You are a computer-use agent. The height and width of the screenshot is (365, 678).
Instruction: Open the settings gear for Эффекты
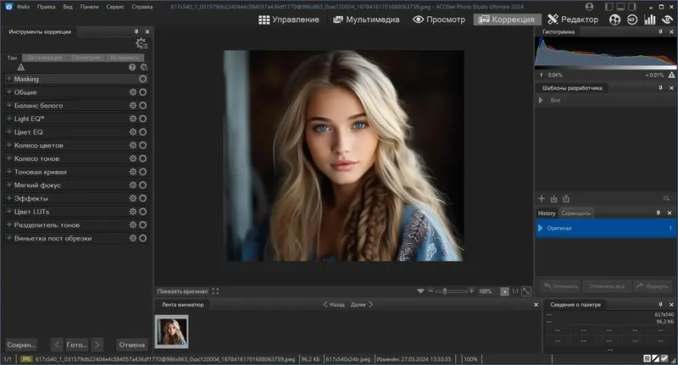tap(133, 198)
